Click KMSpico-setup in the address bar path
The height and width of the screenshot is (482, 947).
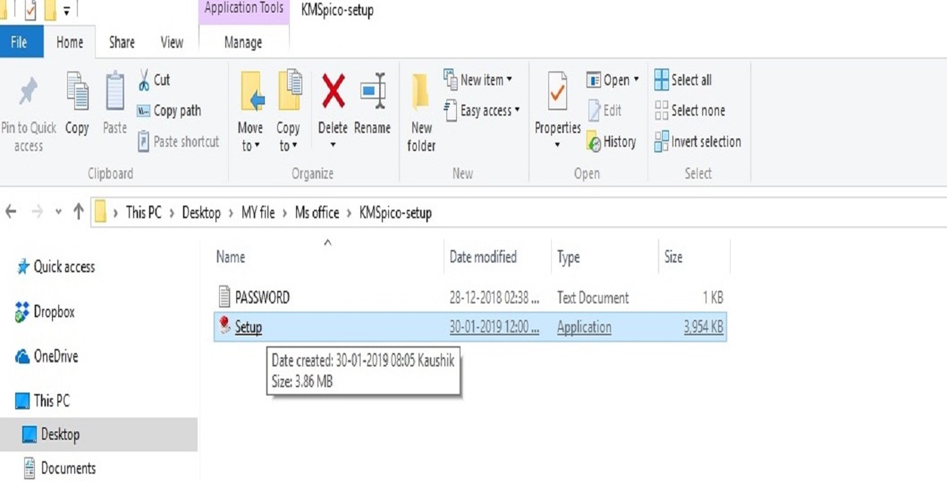tap(395, 213)
